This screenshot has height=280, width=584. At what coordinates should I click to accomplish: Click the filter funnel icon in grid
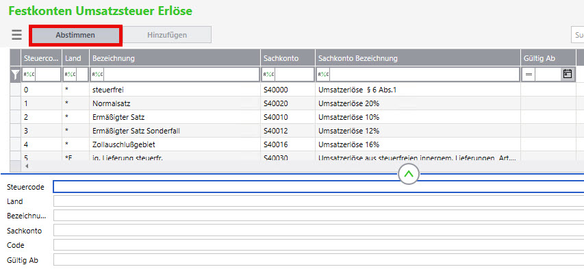tap(15, 75)
